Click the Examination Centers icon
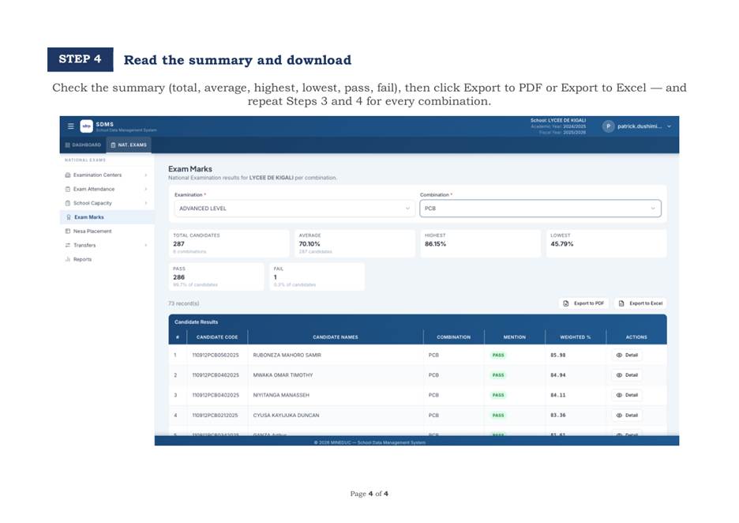The image size is (739, 523). [x=67, y=175]
